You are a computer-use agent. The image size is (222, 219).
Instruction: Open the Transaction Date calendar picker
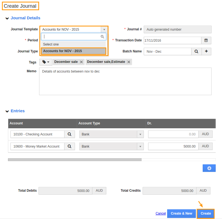click(206, 40)
